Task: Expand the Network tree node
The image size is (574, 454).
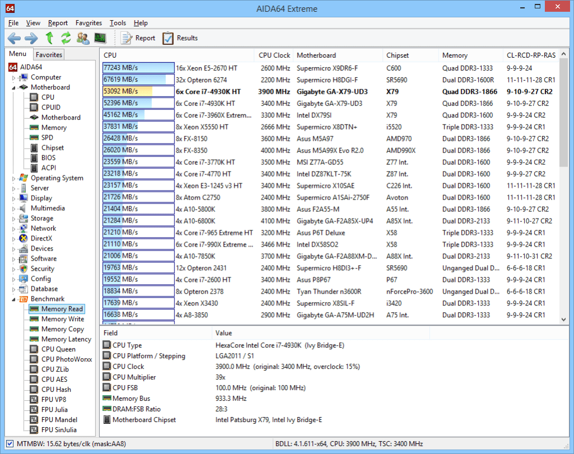Action: click(x=14, y=229)
